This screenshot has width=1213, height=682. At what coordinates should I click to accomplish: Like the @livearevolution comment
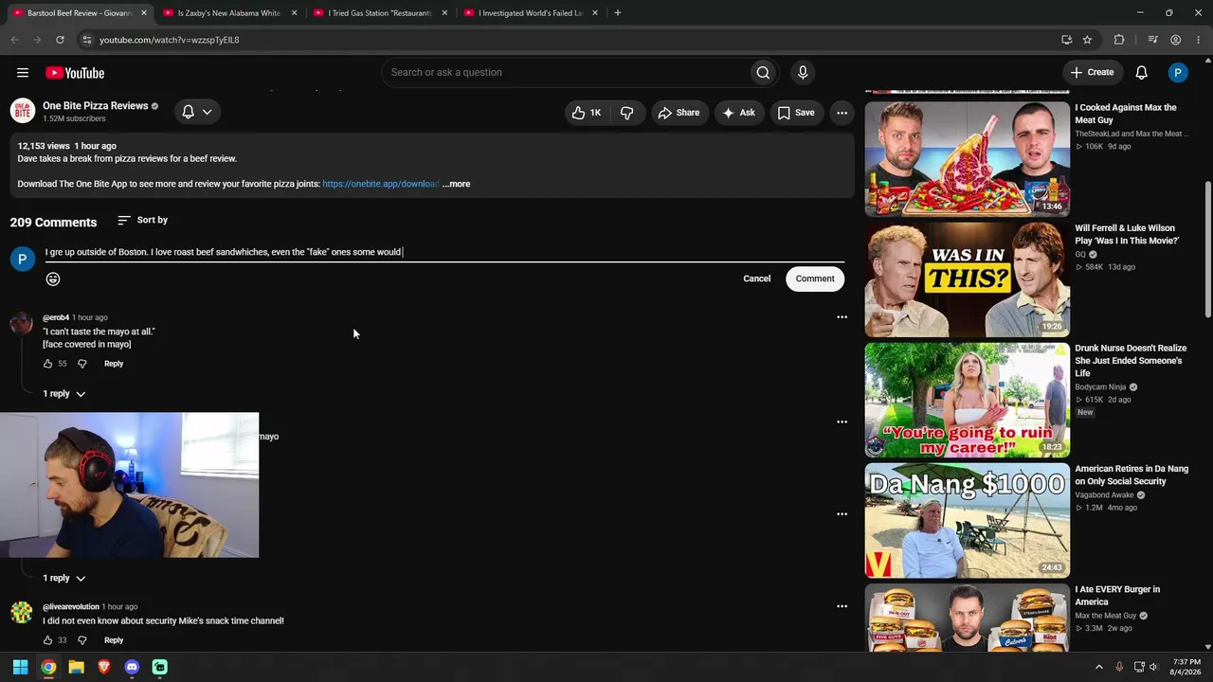click(48, 640)
